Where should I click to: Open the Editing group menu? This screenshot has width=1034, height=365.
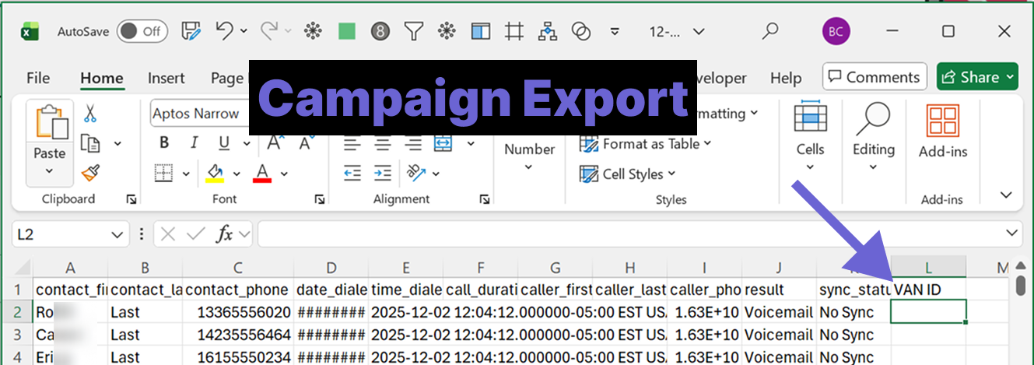coord(873,137)
